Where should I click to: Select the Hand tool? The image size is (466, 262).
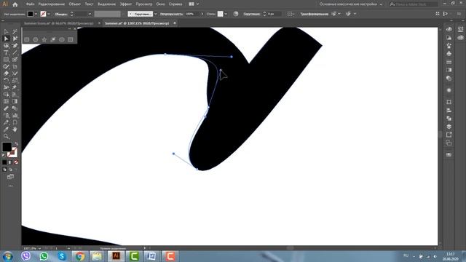point(15,130)
